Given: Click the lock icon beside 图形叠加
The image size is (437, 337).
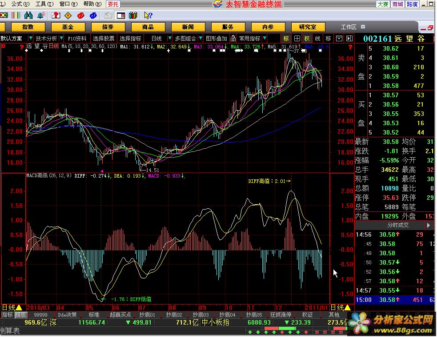Looking at the screenshot, I should pyautogui.click(x=233, y=38).
